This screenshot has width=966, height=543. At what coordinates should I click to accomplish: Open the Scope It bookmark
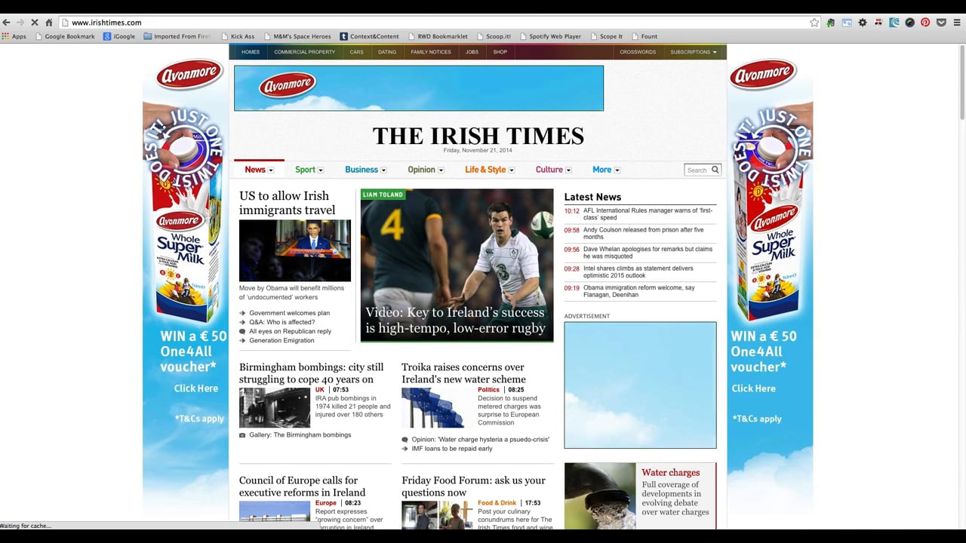point(606,36)
